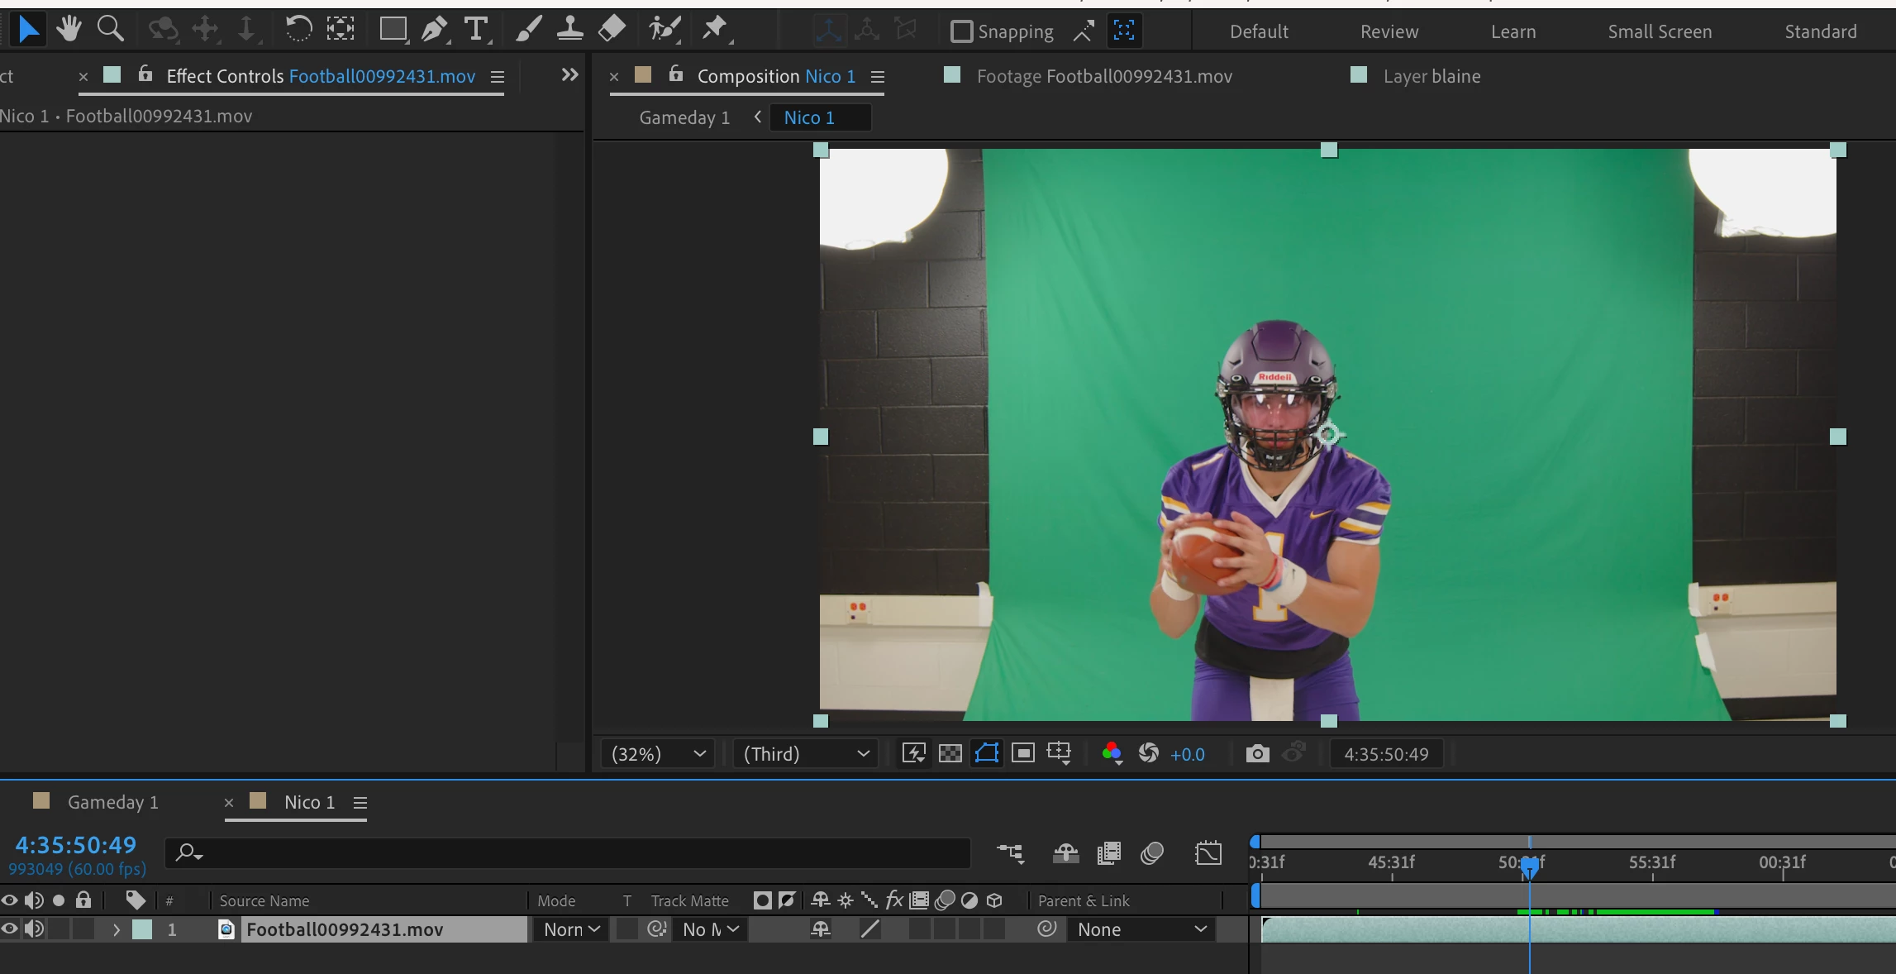The width and height of the screenshot is (1896, 974).
Task: Select the Eraser tool
Action: (x=612, y=30)
